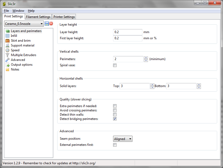Enable External perimeters first

(115, 145)
